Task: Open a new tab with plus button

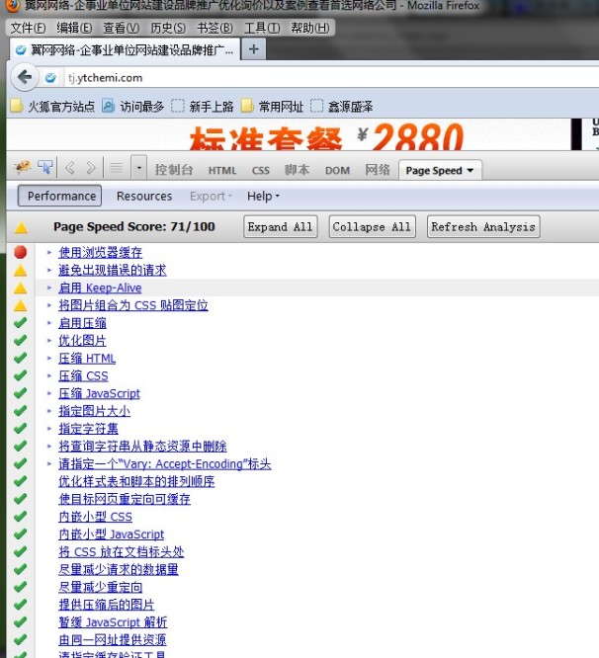Action: coord(254,48)
